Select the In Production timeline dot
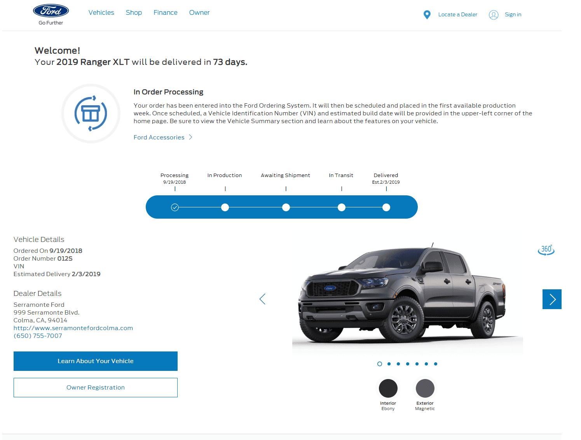The image size is (581, 440). click(x=225, y=207)
